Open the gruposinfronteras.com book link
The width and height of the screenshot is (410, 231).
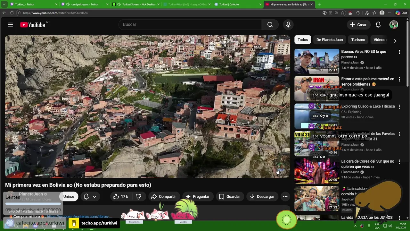[79, 217]
